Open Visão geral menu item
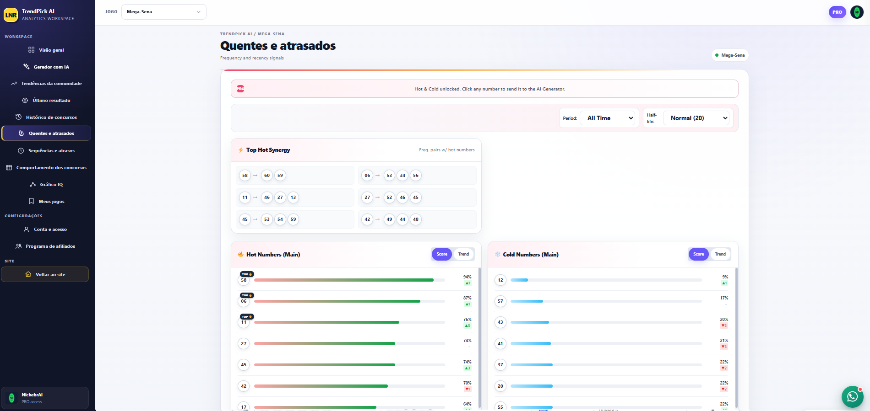Image resolution: width=870 pixels, height=411 pixels. coord(46,50)
